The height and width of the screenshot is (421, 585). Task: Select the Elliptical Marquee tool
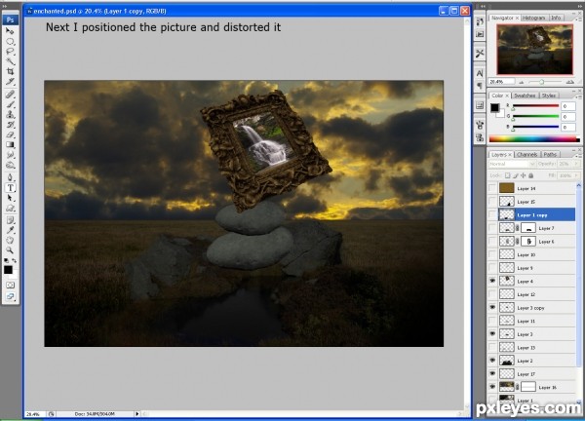tap(10, 41)
